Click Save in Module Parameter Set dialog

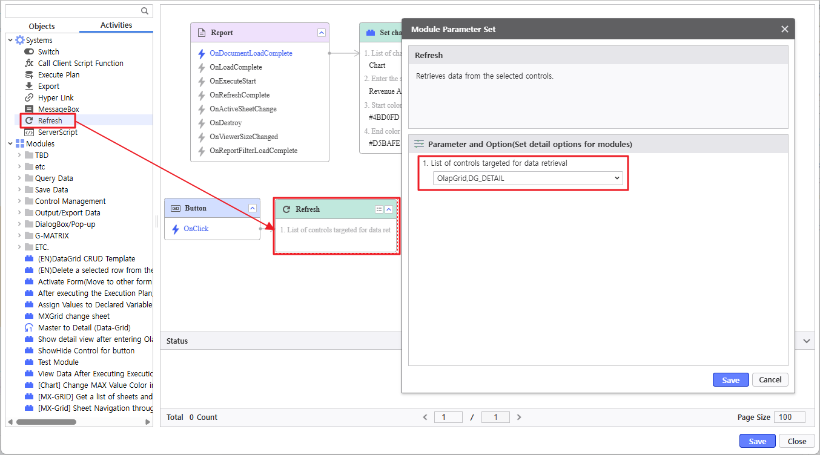coord(730,380)
